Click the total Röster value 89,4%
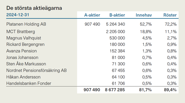The width and height of the screenshot is (185, 103). [x=170, y=90]
